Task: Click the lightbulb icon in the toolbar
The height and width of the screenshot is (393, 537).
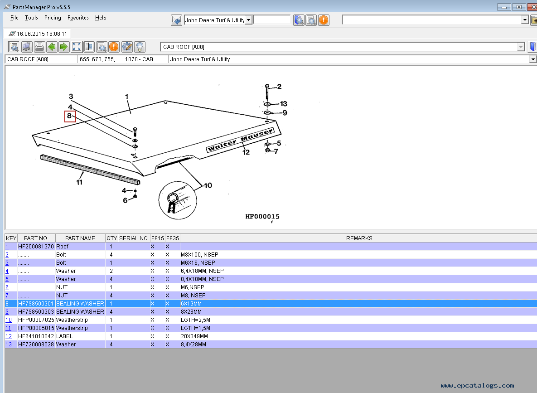Action: [x=140, y=47]
